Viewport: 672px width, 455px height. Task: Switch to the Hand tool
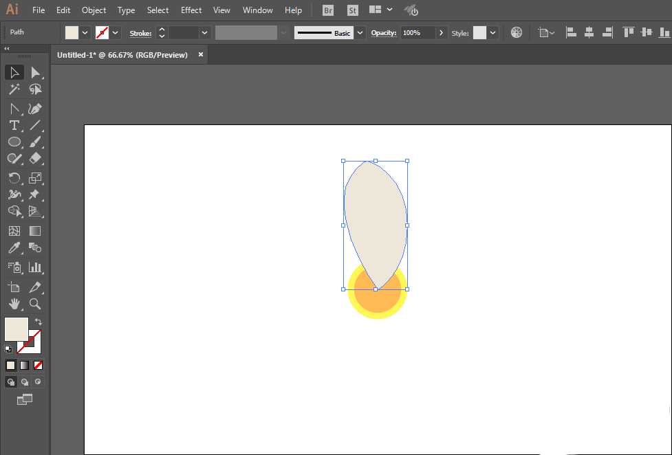point(14,303)
